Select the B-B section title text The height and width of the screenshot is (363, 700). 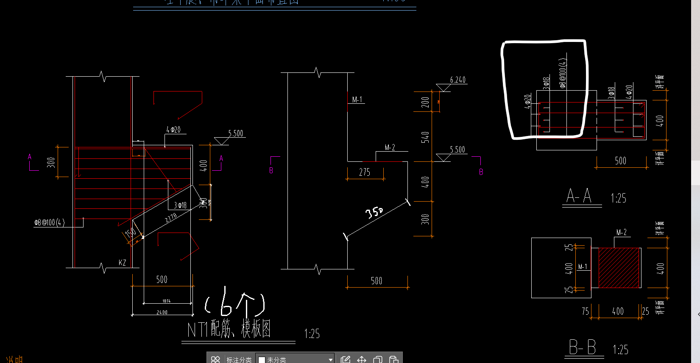pos(583,347)
